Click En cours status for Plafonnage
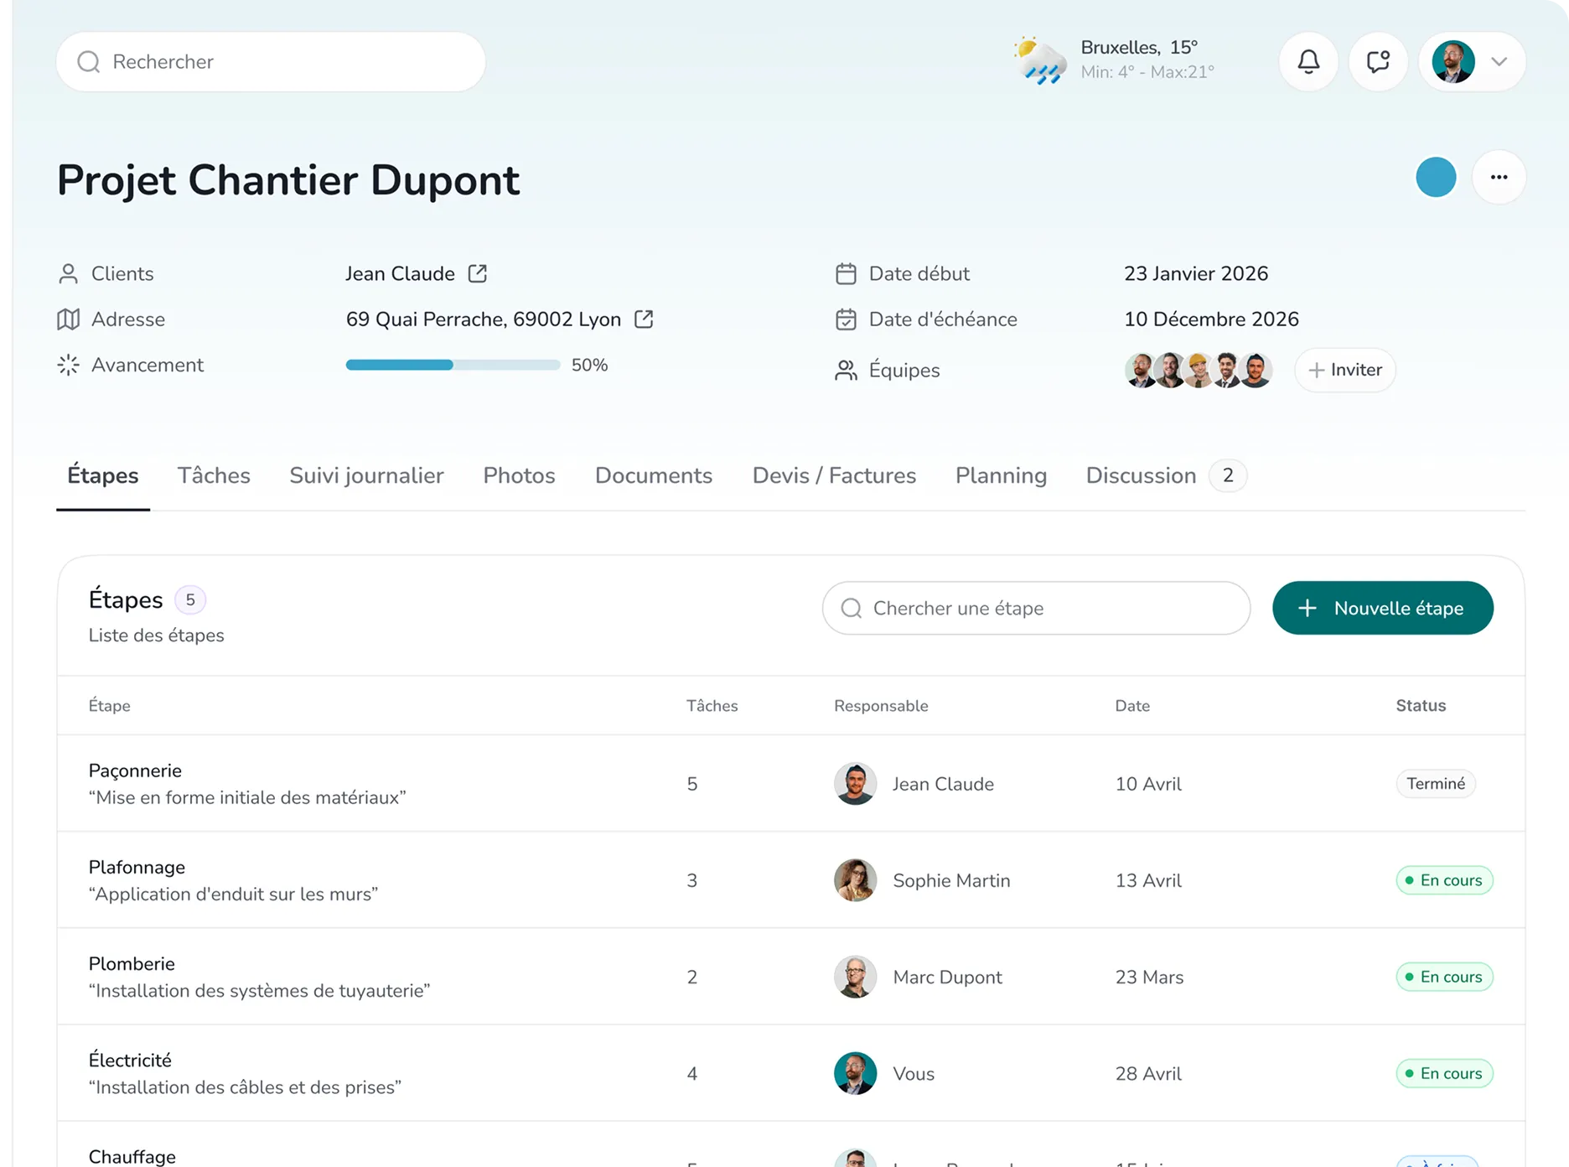 pyautogui.click(x=1444, y=880)
